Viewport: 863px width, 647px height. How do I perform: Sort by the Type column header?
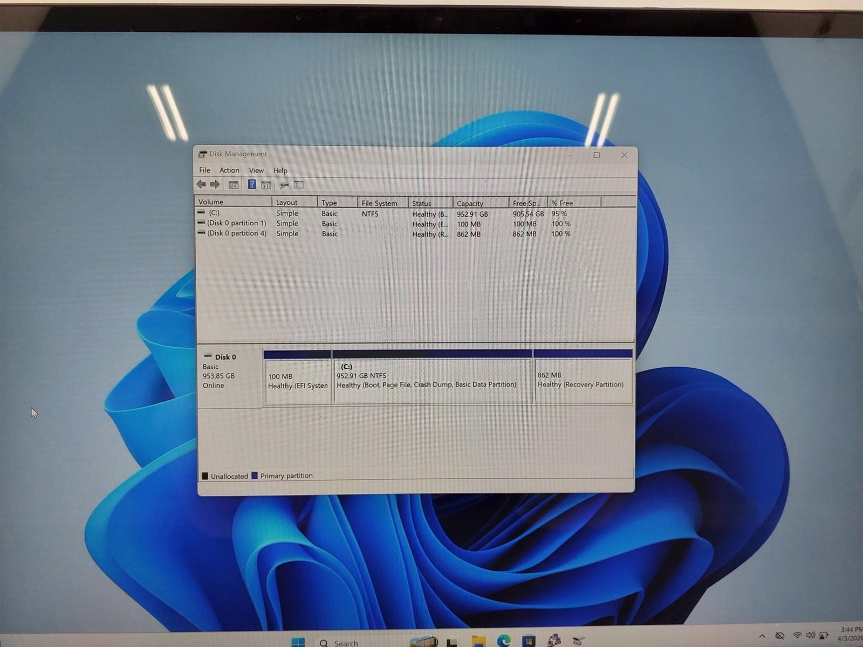click(337, 203)
